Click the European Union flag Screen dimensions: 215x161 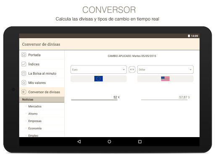pyautogui.click(x=99, y=78)
